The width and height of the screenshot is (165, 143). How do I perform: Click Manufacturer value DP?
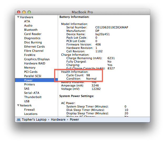[x=97, y=31]
